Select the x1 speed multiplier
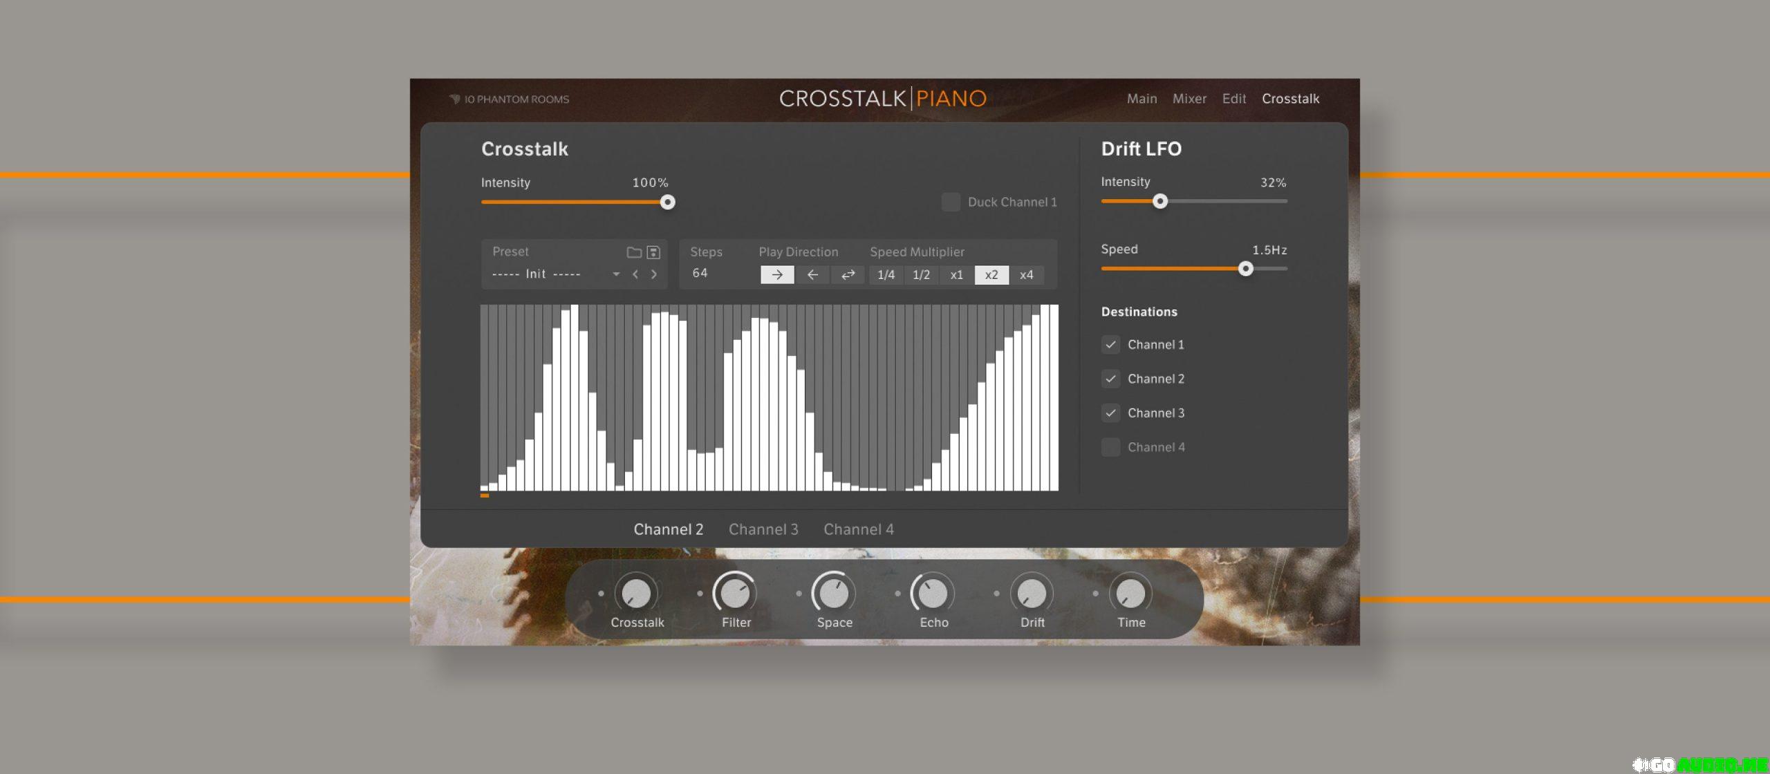Viewport: 1770px width, 774px height. (957, 274)
